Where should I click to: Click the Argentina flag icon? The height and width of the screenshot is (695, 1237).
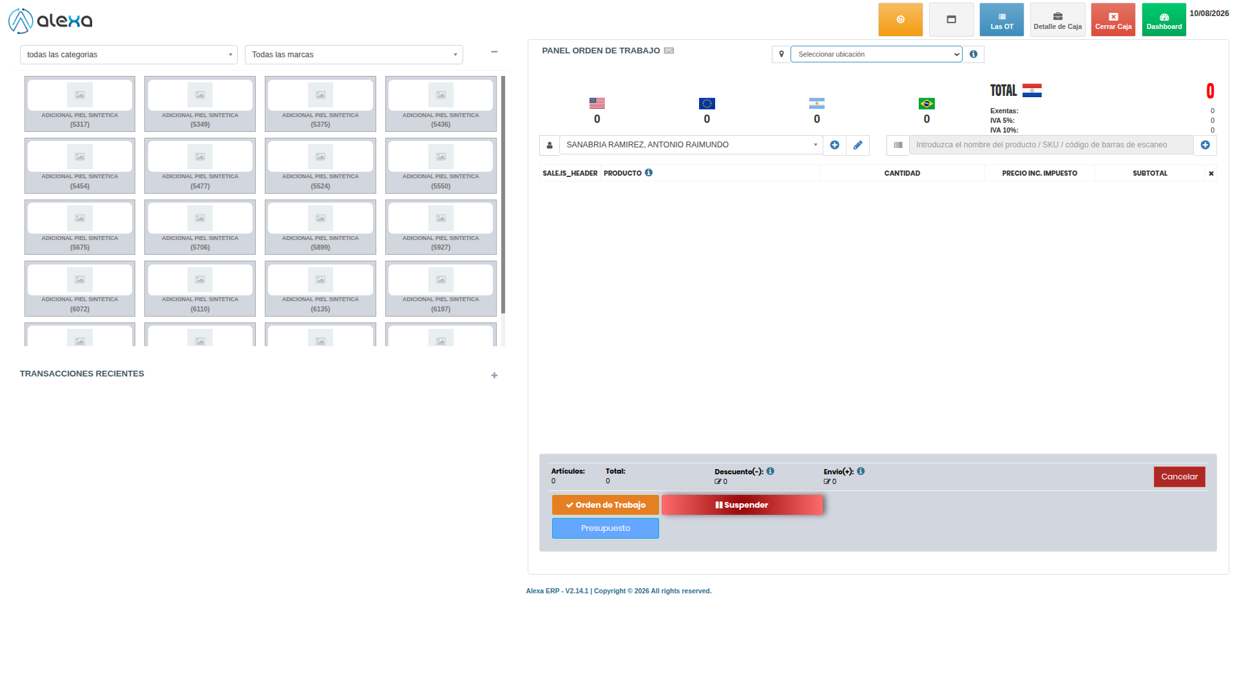point(816,103)
